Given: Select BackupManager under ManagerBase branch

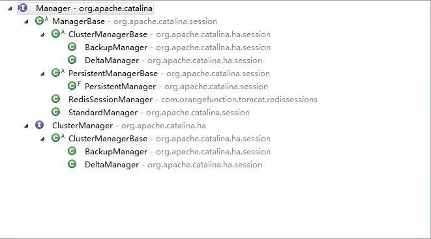Looking at the screenshot, I should click(116, 48).
